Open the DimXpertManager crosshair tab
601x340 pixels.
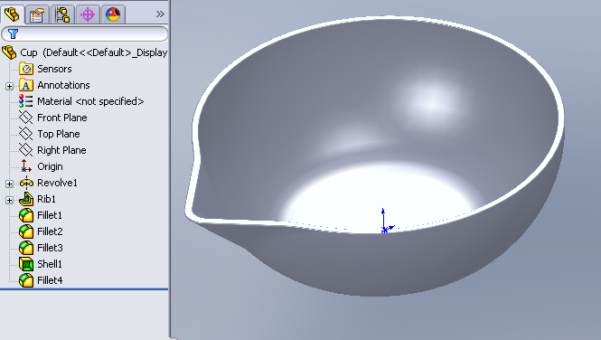88,15
